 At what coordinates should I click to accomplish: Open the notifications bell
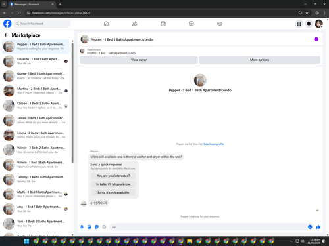tap(309, 24)
